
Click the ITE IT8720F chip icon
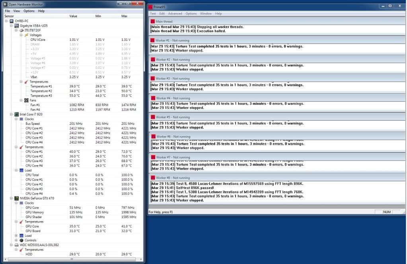coord(21,30)
